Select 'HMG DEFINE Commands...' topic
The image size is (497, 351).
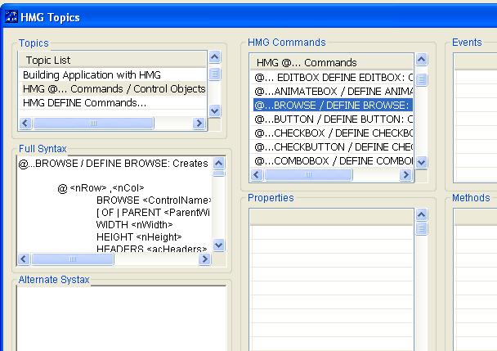113,103
